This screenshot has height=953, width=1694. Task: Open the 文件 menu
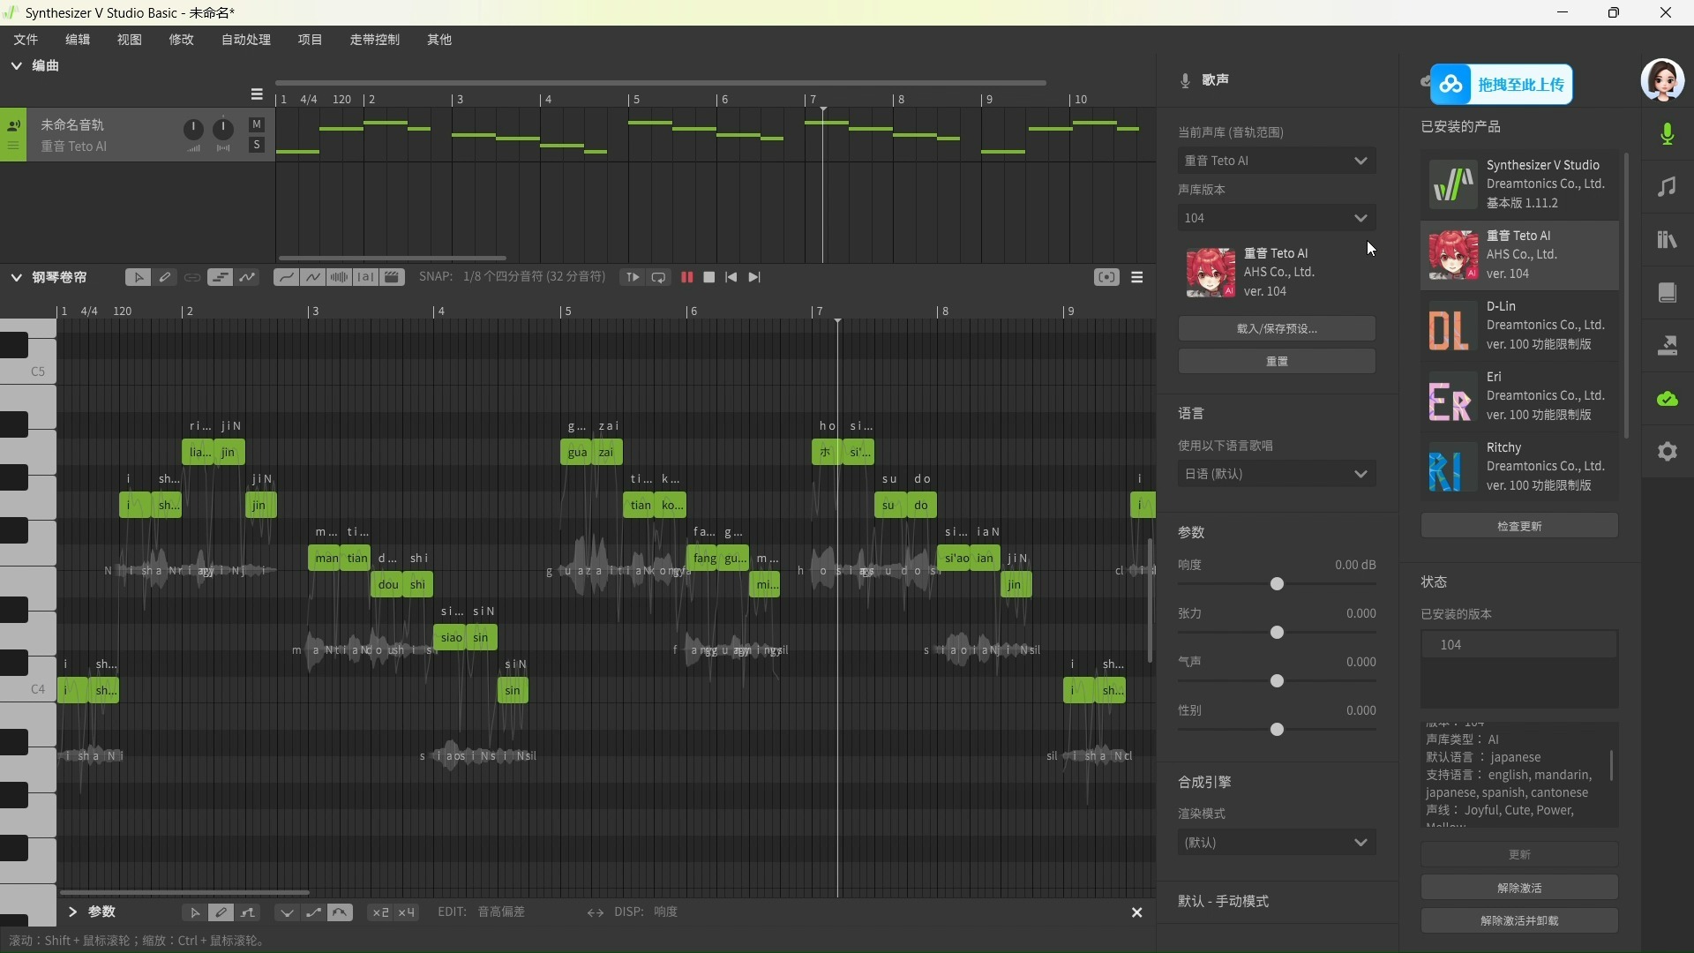pyautogui.click(x=26, y=40)
